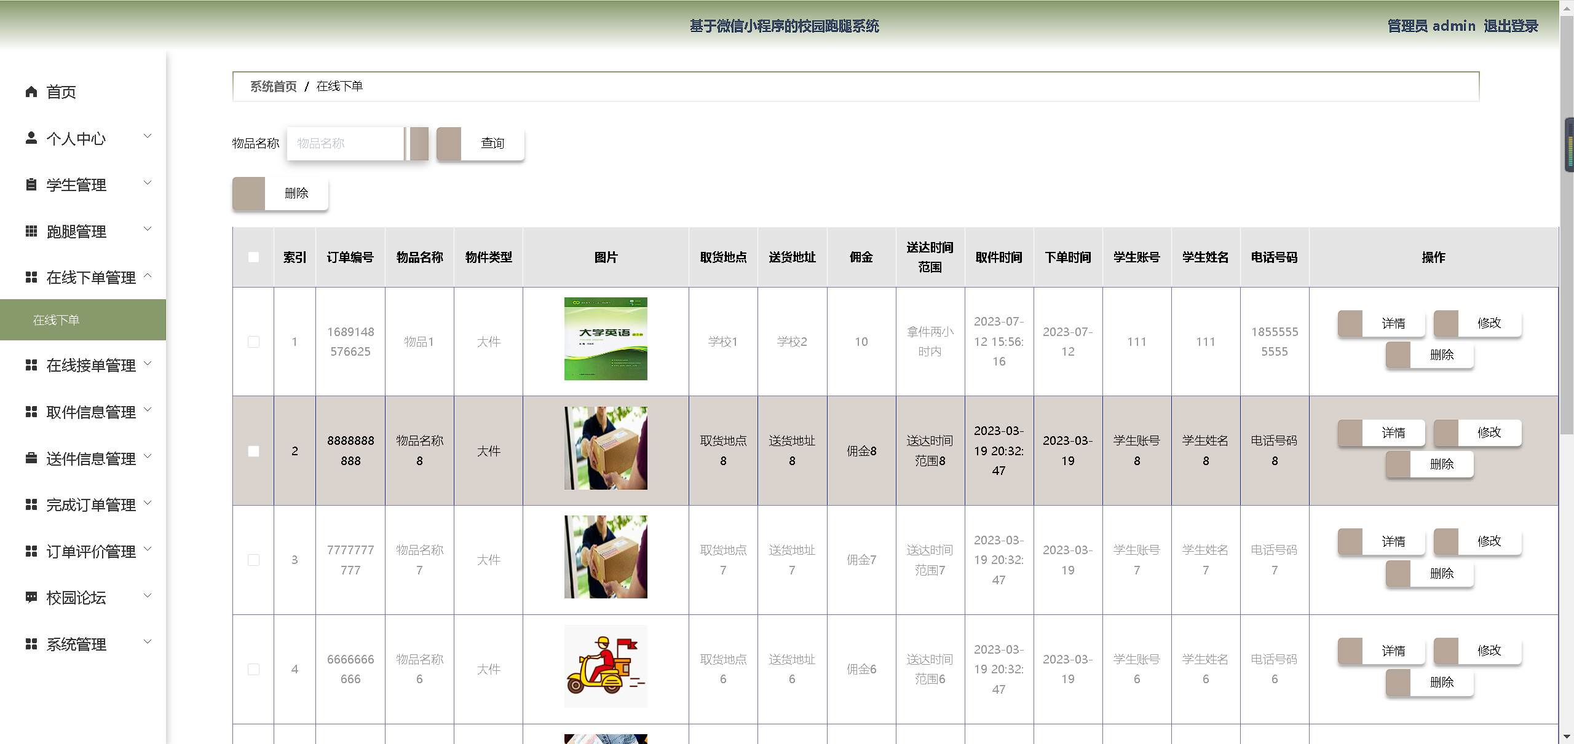The width and height of the screenshot is (1574, 744).
Task: Select the checkbox for order 8888888888
Action: point(253,451)
